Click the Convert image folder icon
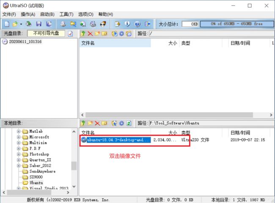 [x=73, y=24]
